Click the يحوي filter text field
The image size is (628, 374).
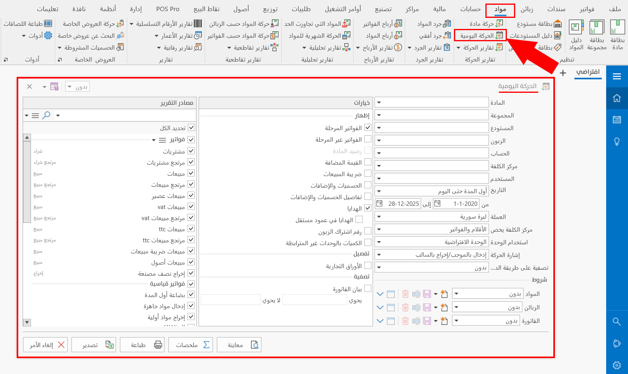tap(315, 300)
